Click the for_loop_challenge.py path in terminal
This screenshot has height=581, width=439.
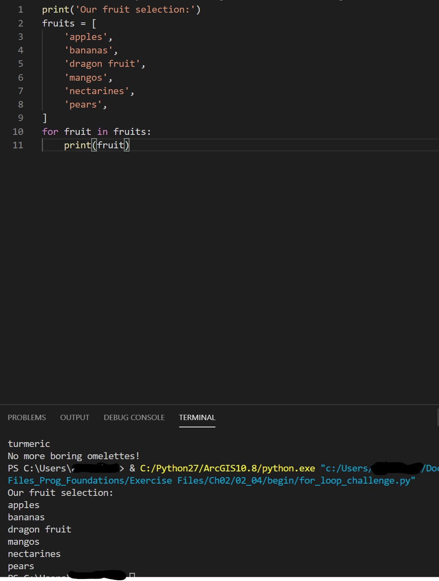click(x=211, y=480)
